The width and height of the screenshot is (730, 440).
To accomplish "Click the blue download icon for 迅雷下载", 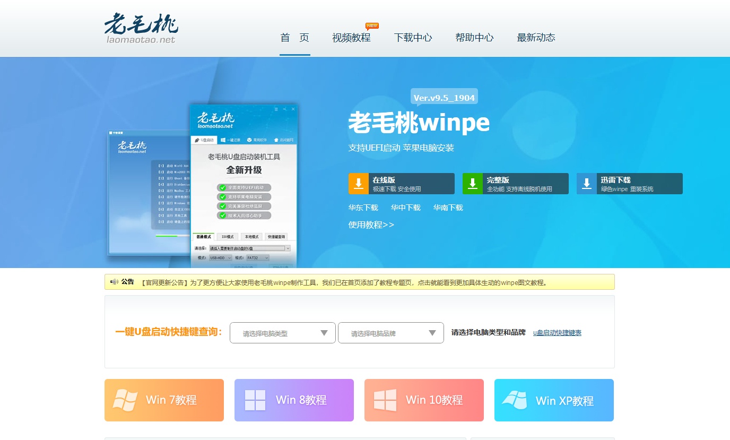I will tap(587, 184).
